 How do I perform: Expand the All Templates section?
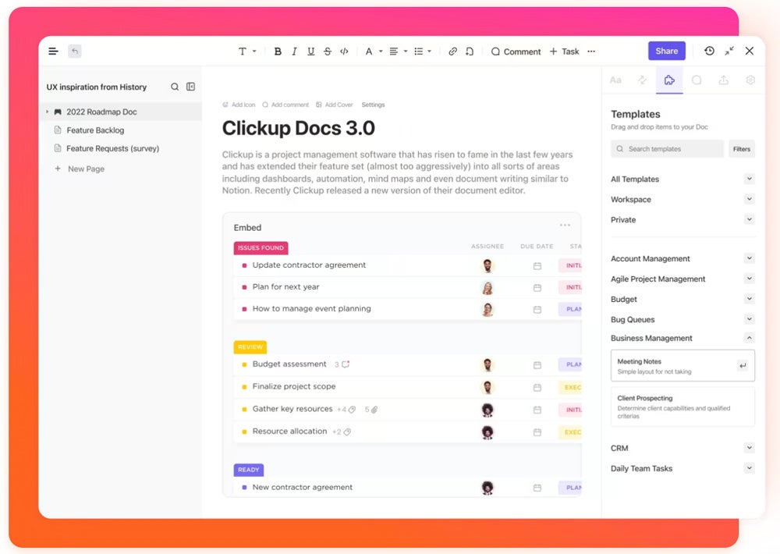[x=749, y=179]
